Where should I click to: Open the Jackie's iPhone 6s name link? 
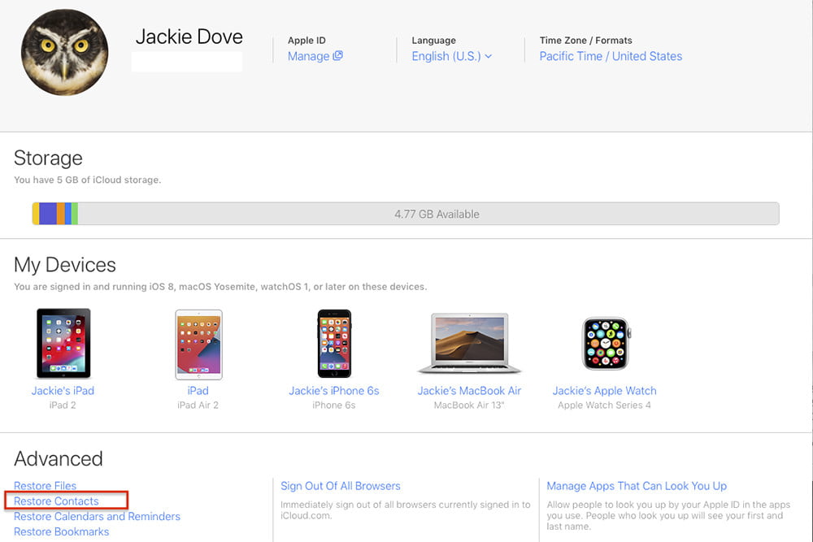334,391
